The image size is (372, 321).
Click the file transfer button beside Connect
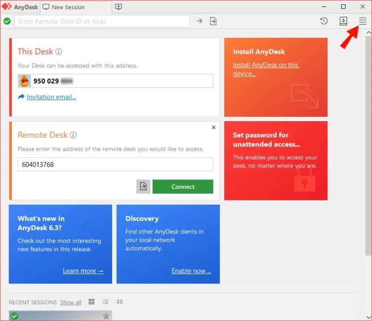(143, 186)
